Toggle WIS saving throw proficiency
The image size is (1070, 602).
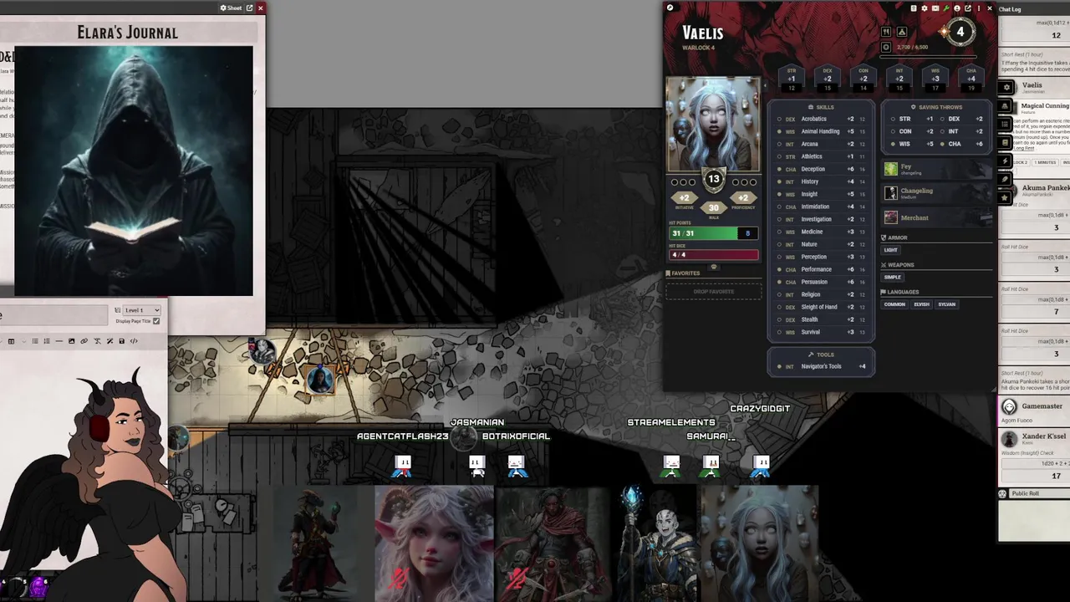(893, 144)
